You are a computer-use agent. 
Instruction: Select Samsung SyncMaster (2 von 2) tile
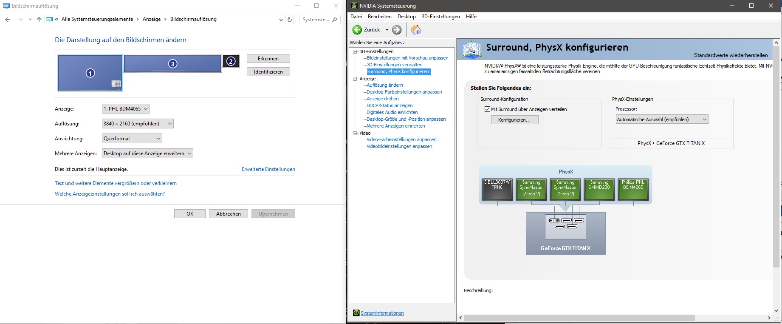531,190
